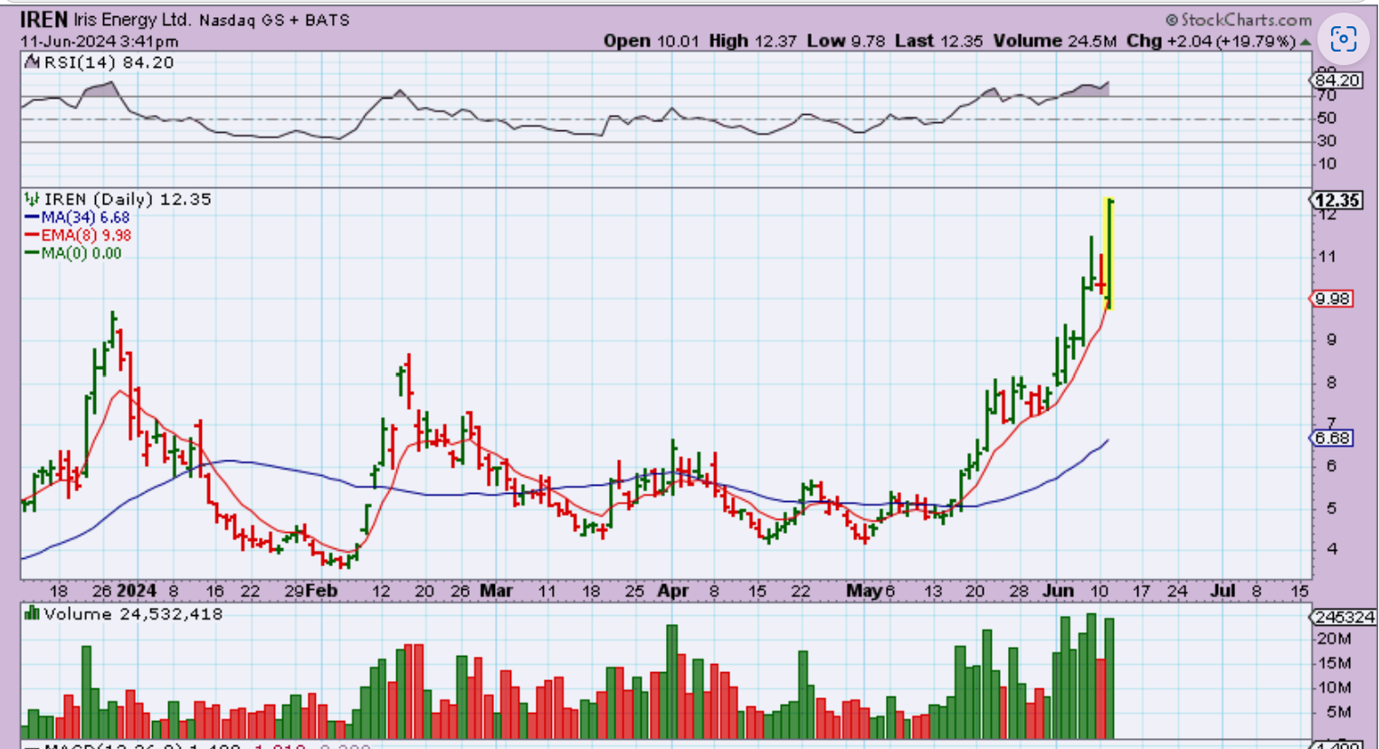Click the timestamp 11-Jun-2024 3:41pm

click(x=100, y=42)
